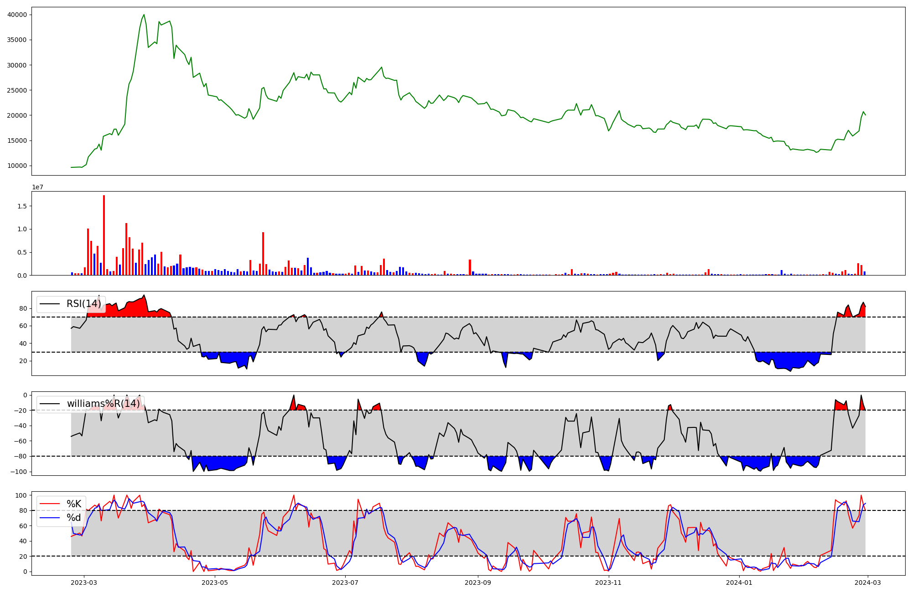Click the −60 Williams %R axis tick

pyautogui.click(x=20, y=441)
